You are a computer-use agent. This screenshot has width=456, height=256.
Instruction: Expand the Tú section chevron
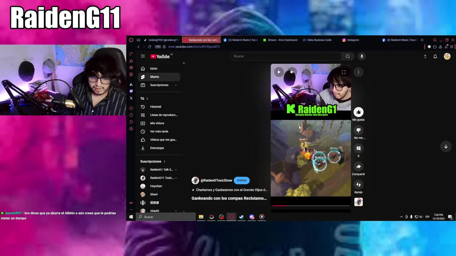click(x=147, y=98)
